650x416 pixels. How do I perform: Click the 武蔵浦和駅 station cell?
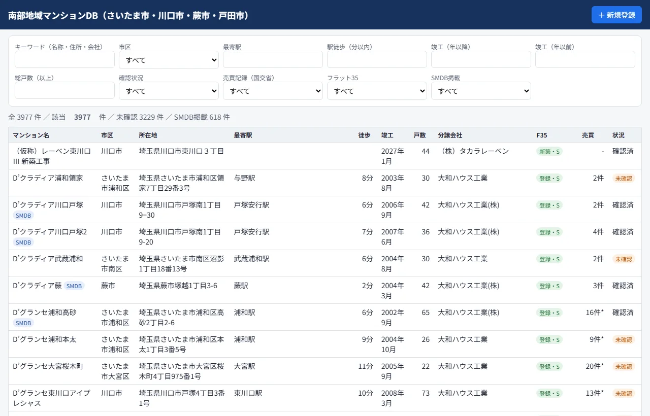[252, 259]
